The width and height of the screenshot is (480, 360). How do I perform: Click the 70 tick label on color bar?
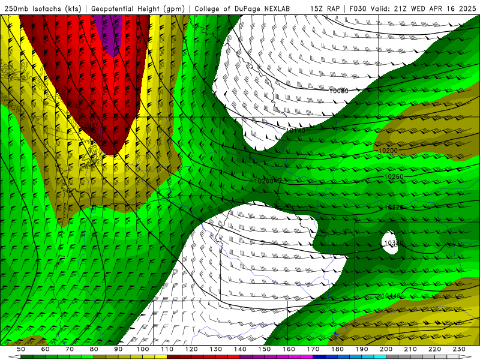pyautogui.click(x=70, y=349)
